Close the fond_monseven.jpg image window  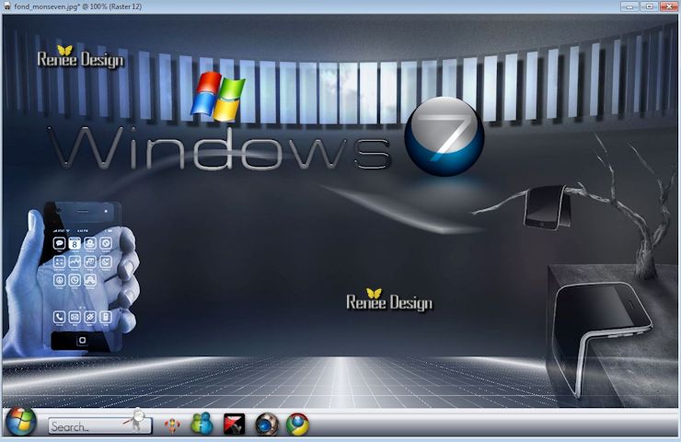pos(669,6)
